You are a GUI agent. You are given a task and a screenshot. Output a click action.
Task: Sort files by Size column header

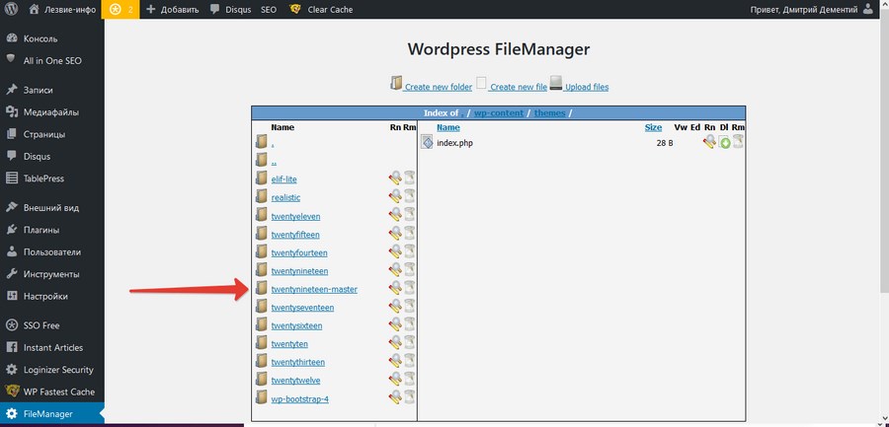[x=654, y=128]
